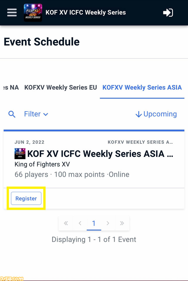Click the downward sort arrow next to Upcoming

click(x=138, y=114)
